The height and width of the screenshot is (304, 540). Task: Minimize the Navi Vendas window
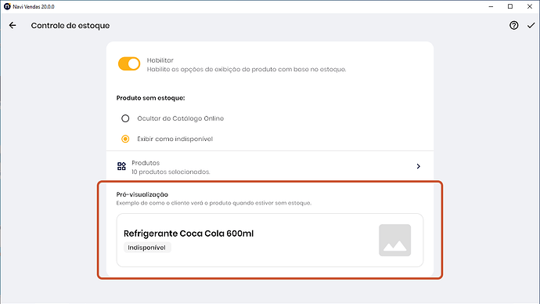tap(491, 6)
